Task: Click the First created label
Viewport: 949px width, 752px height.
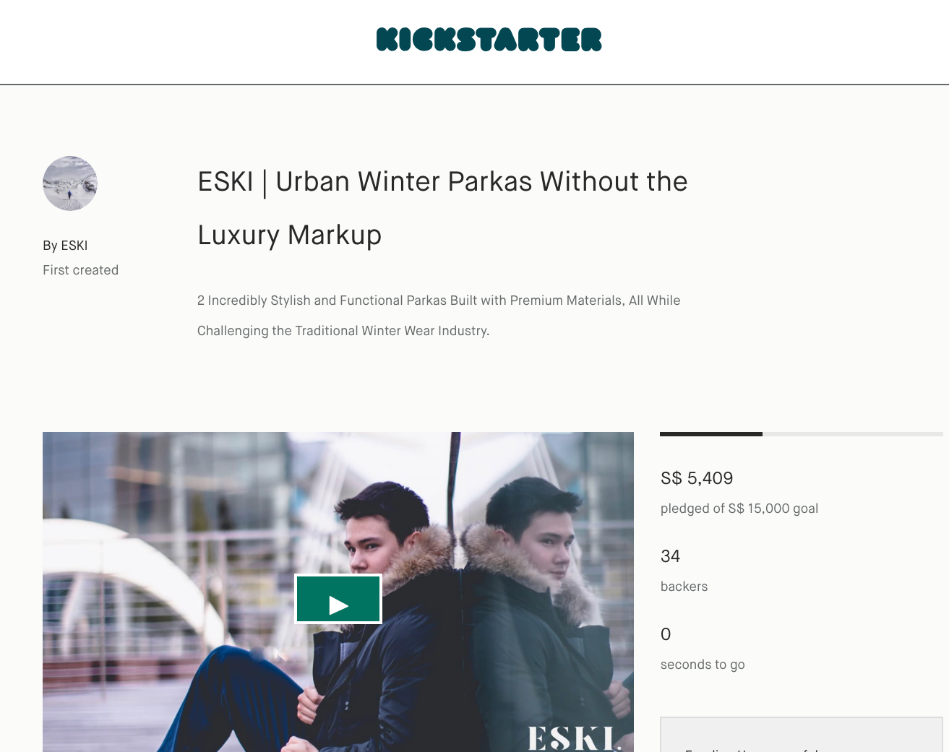Action: point(80,270)
